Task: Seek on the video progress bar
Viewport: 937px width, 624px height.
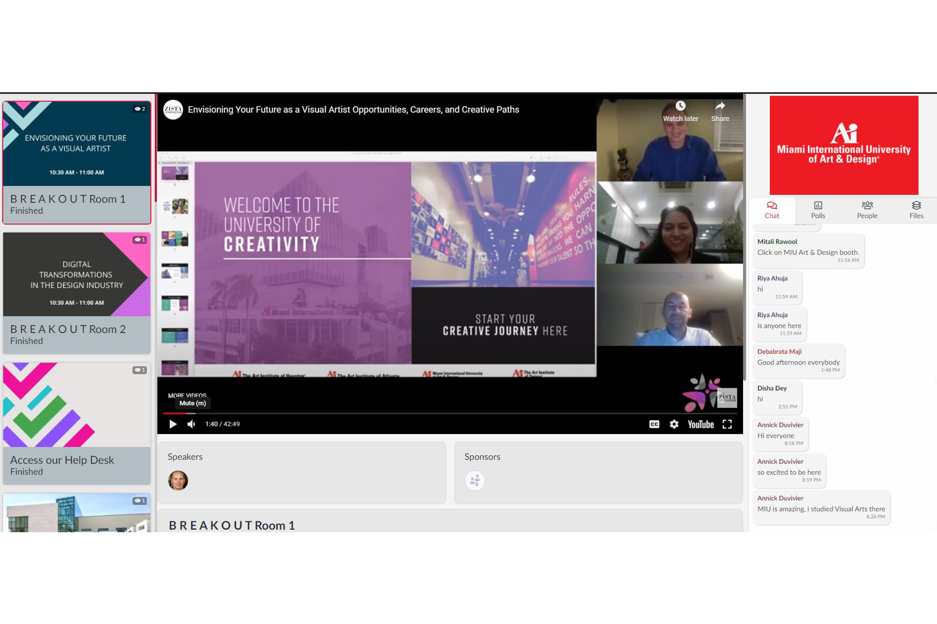Action: pyautogui.click(x=450, y=413)
